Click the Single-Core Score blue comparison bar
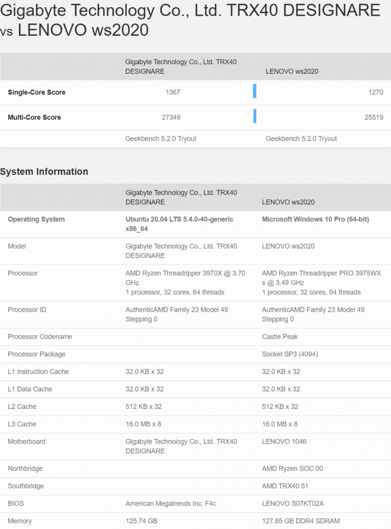The width and height of the screenshot is (391, 529). 255,92
